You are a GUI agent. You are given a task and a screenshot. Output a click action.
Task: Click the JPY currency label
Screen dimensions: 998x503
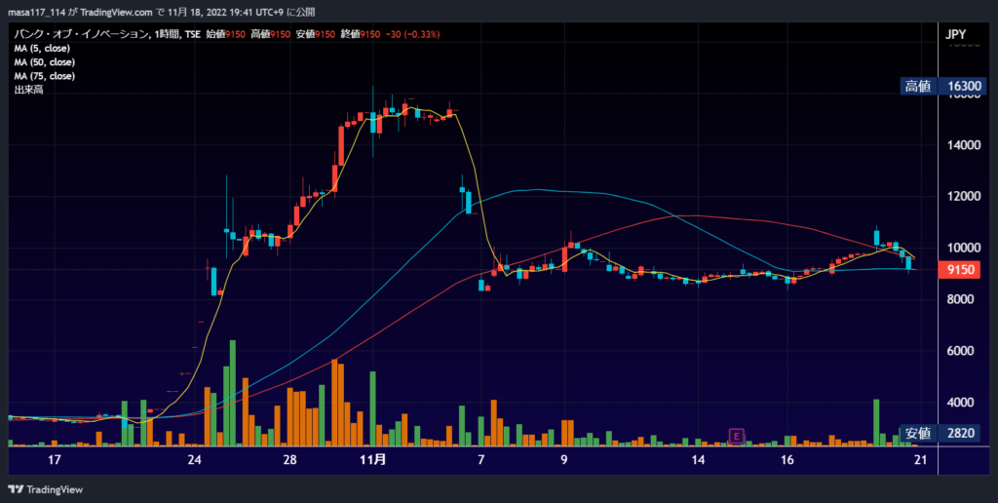pos(955,34)
